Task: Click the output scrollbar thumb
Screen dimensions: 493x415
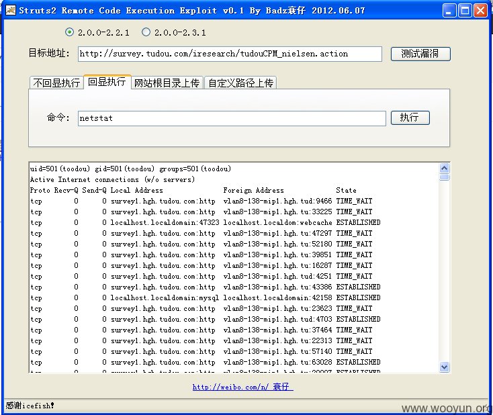Action: point(444,178)
